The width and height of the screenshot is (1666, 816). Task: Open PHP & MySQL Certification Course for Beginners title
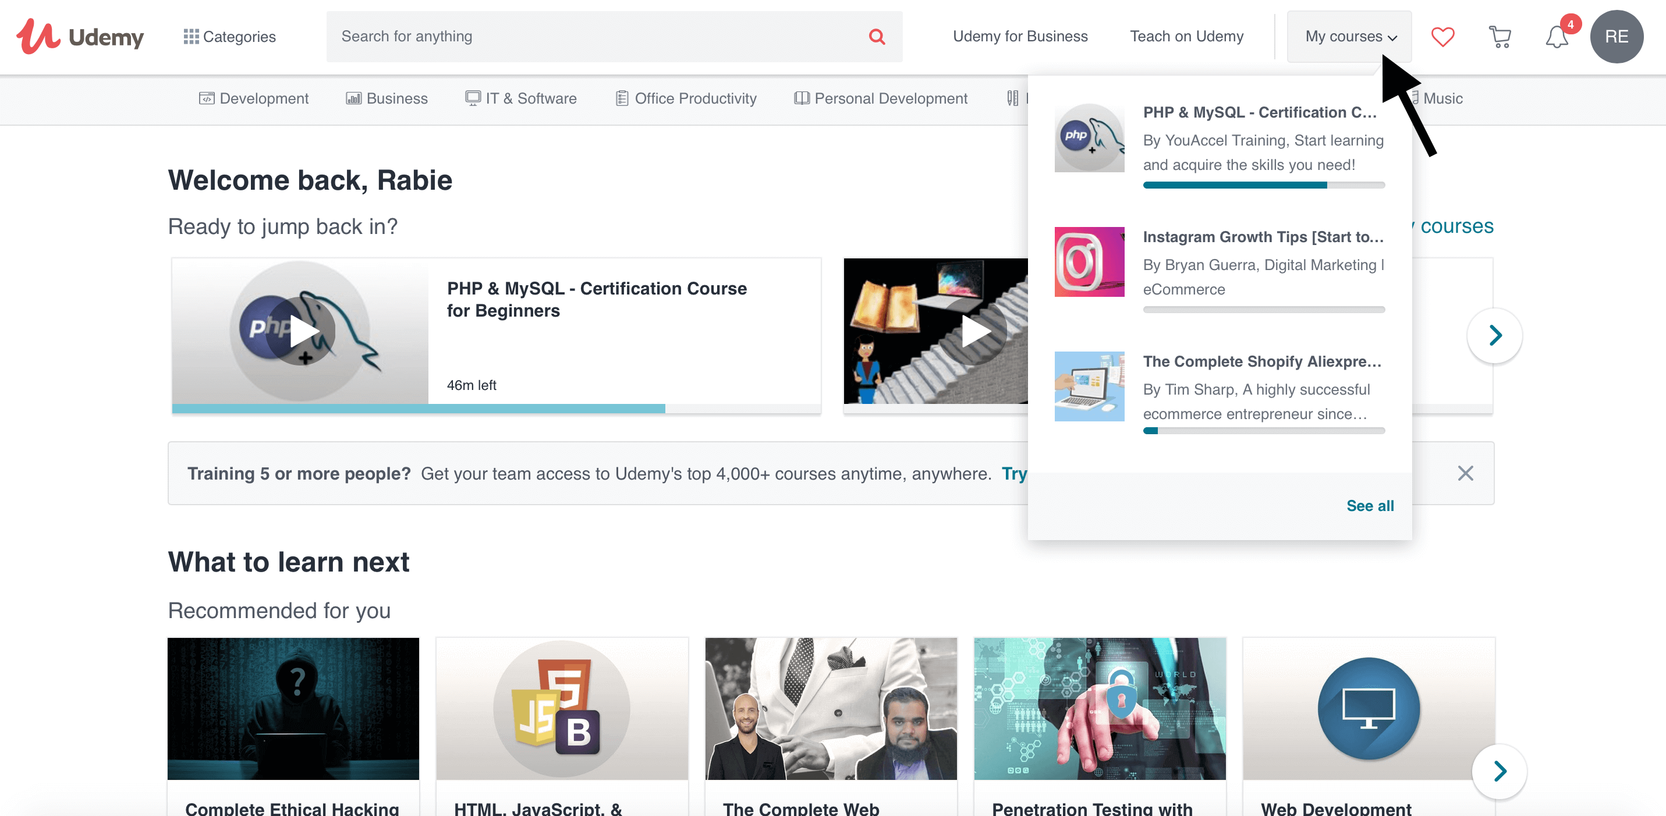click(x=596, y=299)
